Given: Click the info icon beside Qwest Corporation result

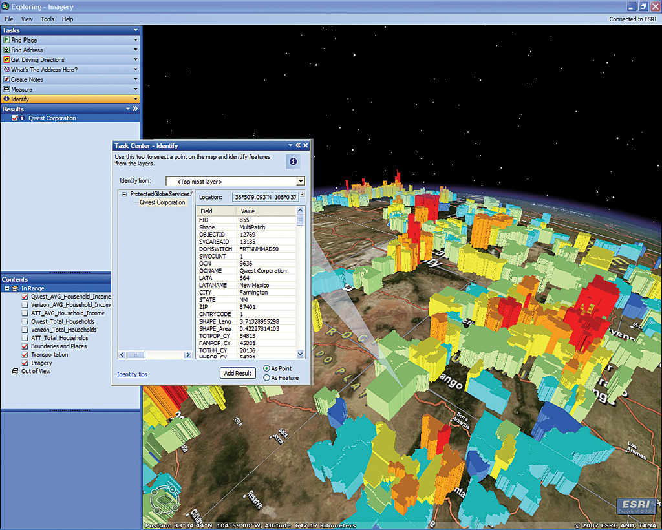Looking at the screenshot, I should click(x=22, y=118).
